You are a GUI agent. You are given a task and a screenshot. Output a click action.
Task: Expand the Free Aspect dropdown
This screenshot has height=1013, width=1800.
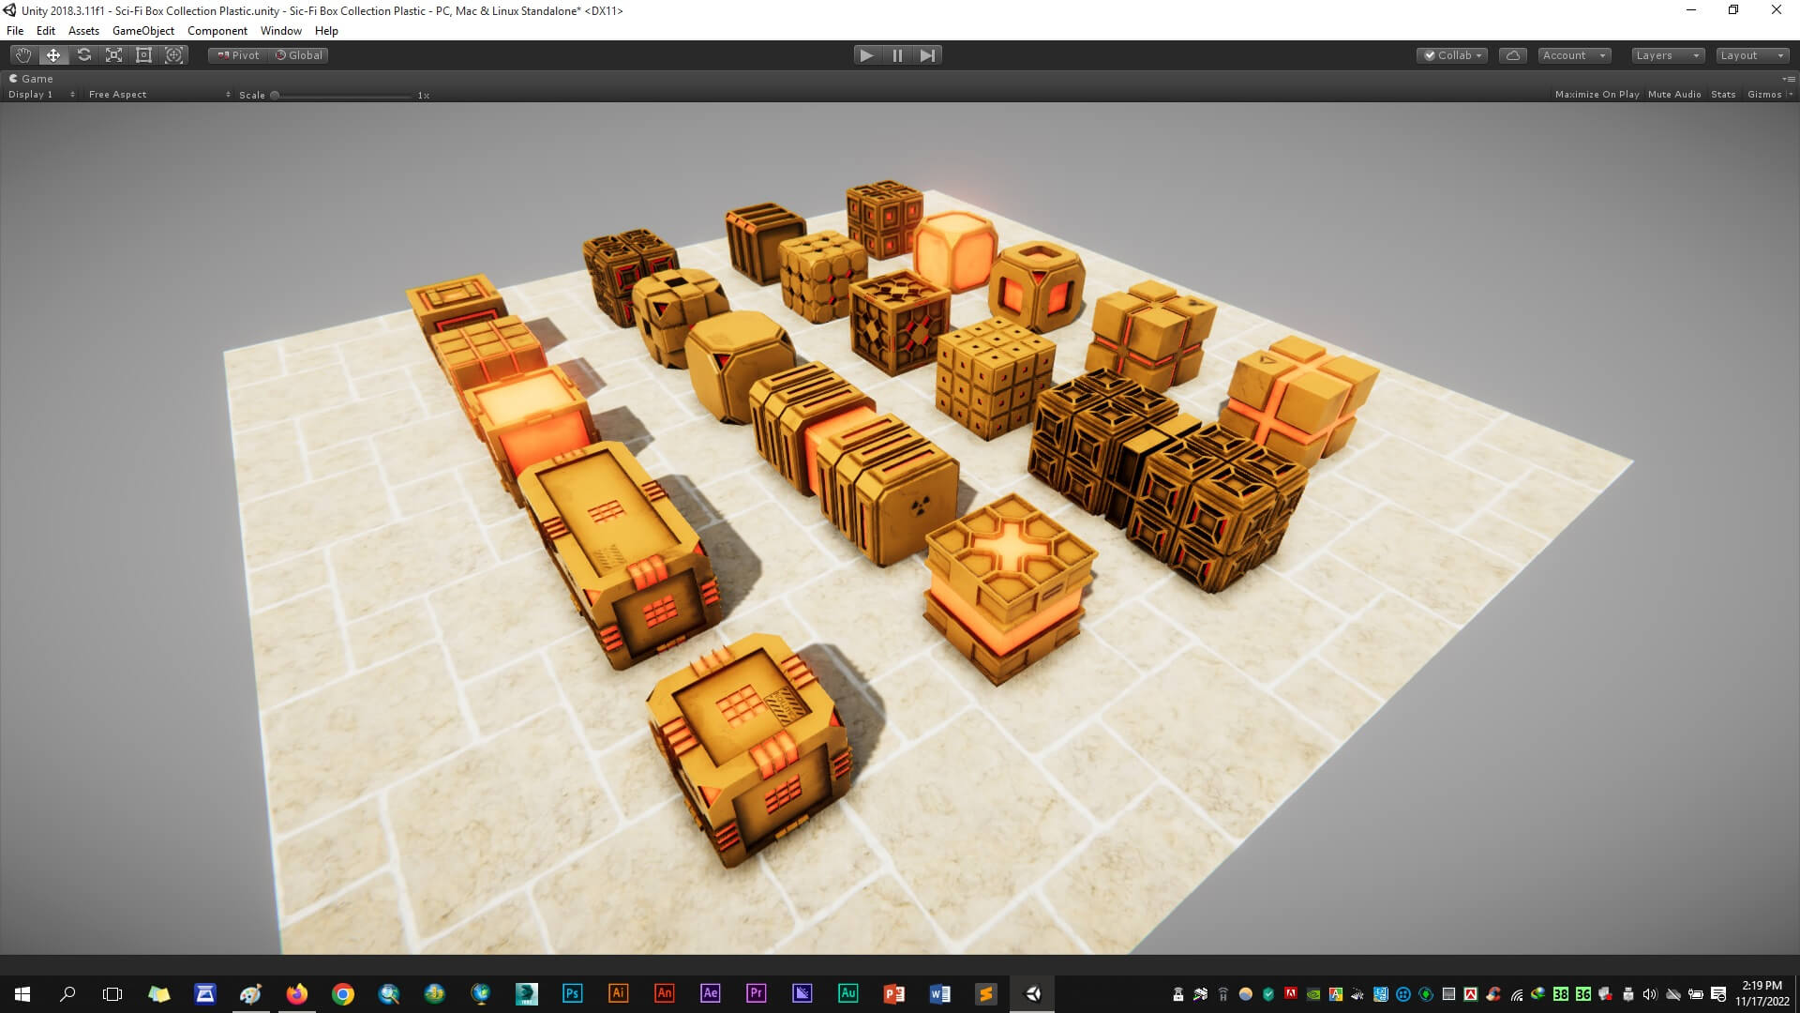click(158, 95)
